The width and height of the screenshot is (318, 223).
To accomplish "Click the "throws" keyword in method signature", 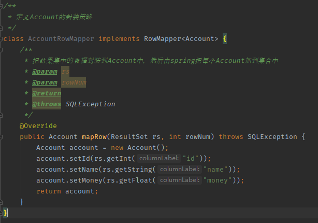I will (x=231, y=137).
